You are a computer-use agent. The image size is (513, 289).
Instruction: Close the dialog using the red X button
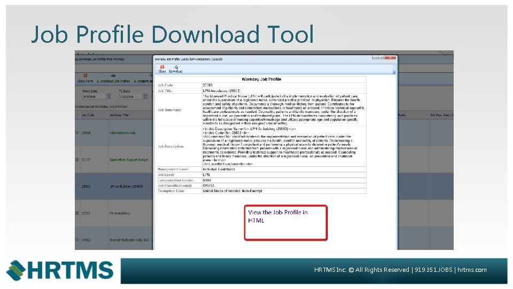pyautogui.click(x=390, y=58)
